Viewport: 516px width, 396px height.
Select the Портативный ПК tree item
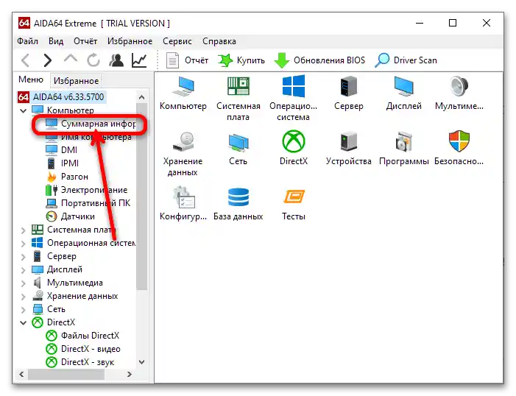coord(88,203)
